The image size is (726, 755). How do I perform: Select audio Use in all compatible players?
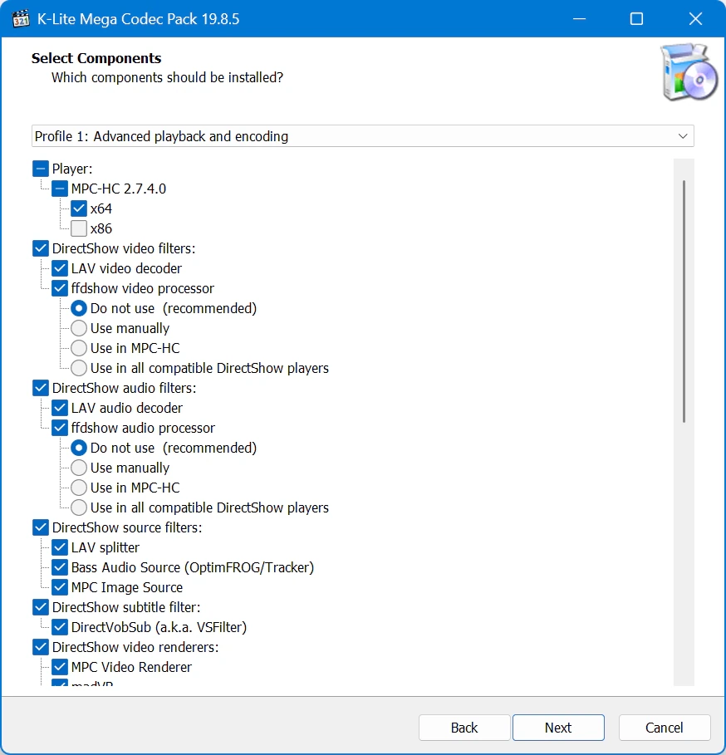(x=79, y=507)
